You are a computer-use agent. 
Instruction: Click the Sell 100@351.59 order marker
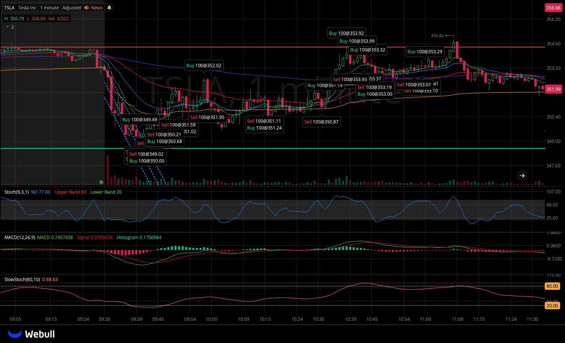tap(179, 125)
